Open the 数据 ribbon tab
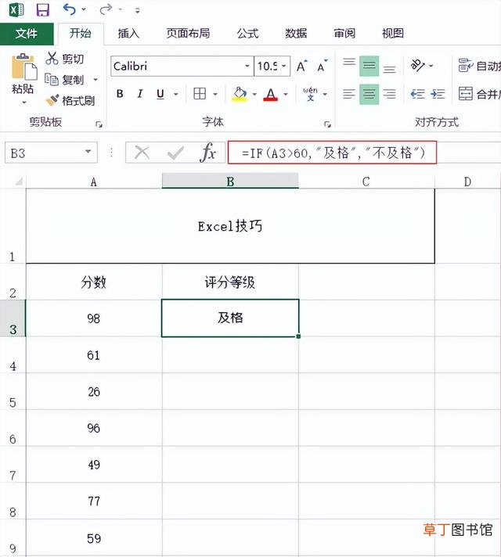The height and width of the screenshot is (557, 501). coord(296,34)
